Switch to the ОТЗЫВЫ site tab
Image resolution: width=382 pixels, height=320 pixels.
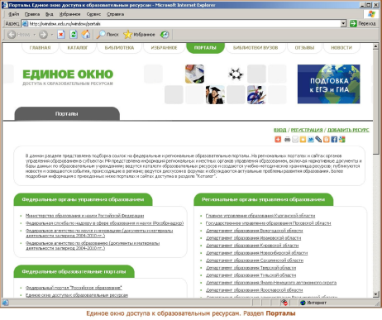coord(304,48)
